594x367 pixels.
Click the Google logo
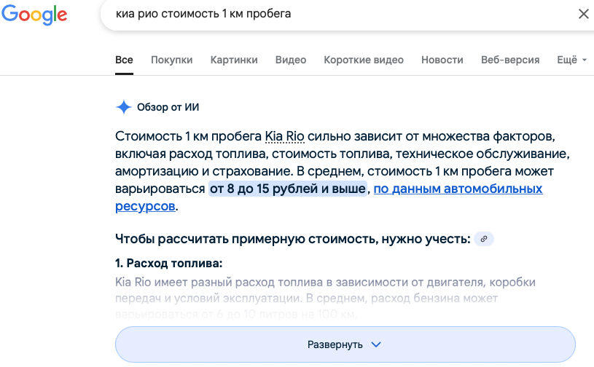34,15
